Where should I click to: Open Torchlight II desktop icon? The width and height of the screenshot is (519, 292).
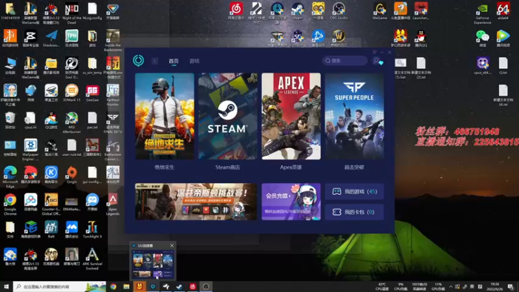[x=92, y=230]
